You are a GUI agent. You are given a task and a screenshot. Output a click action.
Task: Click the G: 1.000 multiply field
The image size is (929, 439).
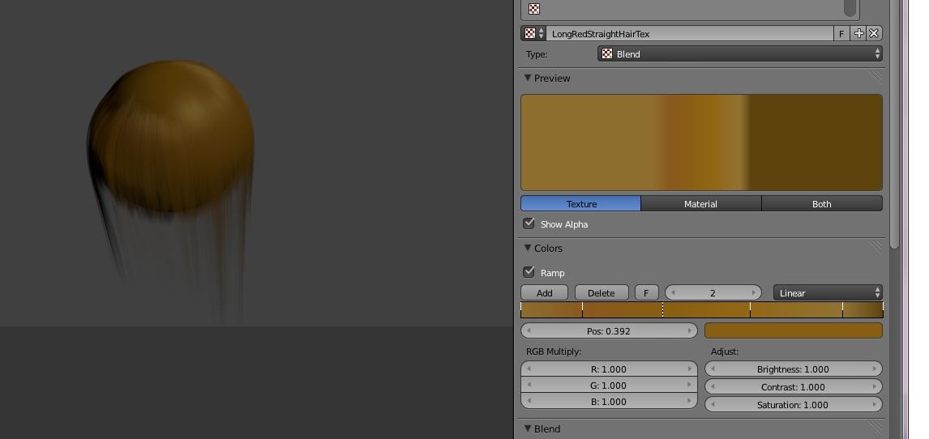pyautogui.click(x=609, y=386)
